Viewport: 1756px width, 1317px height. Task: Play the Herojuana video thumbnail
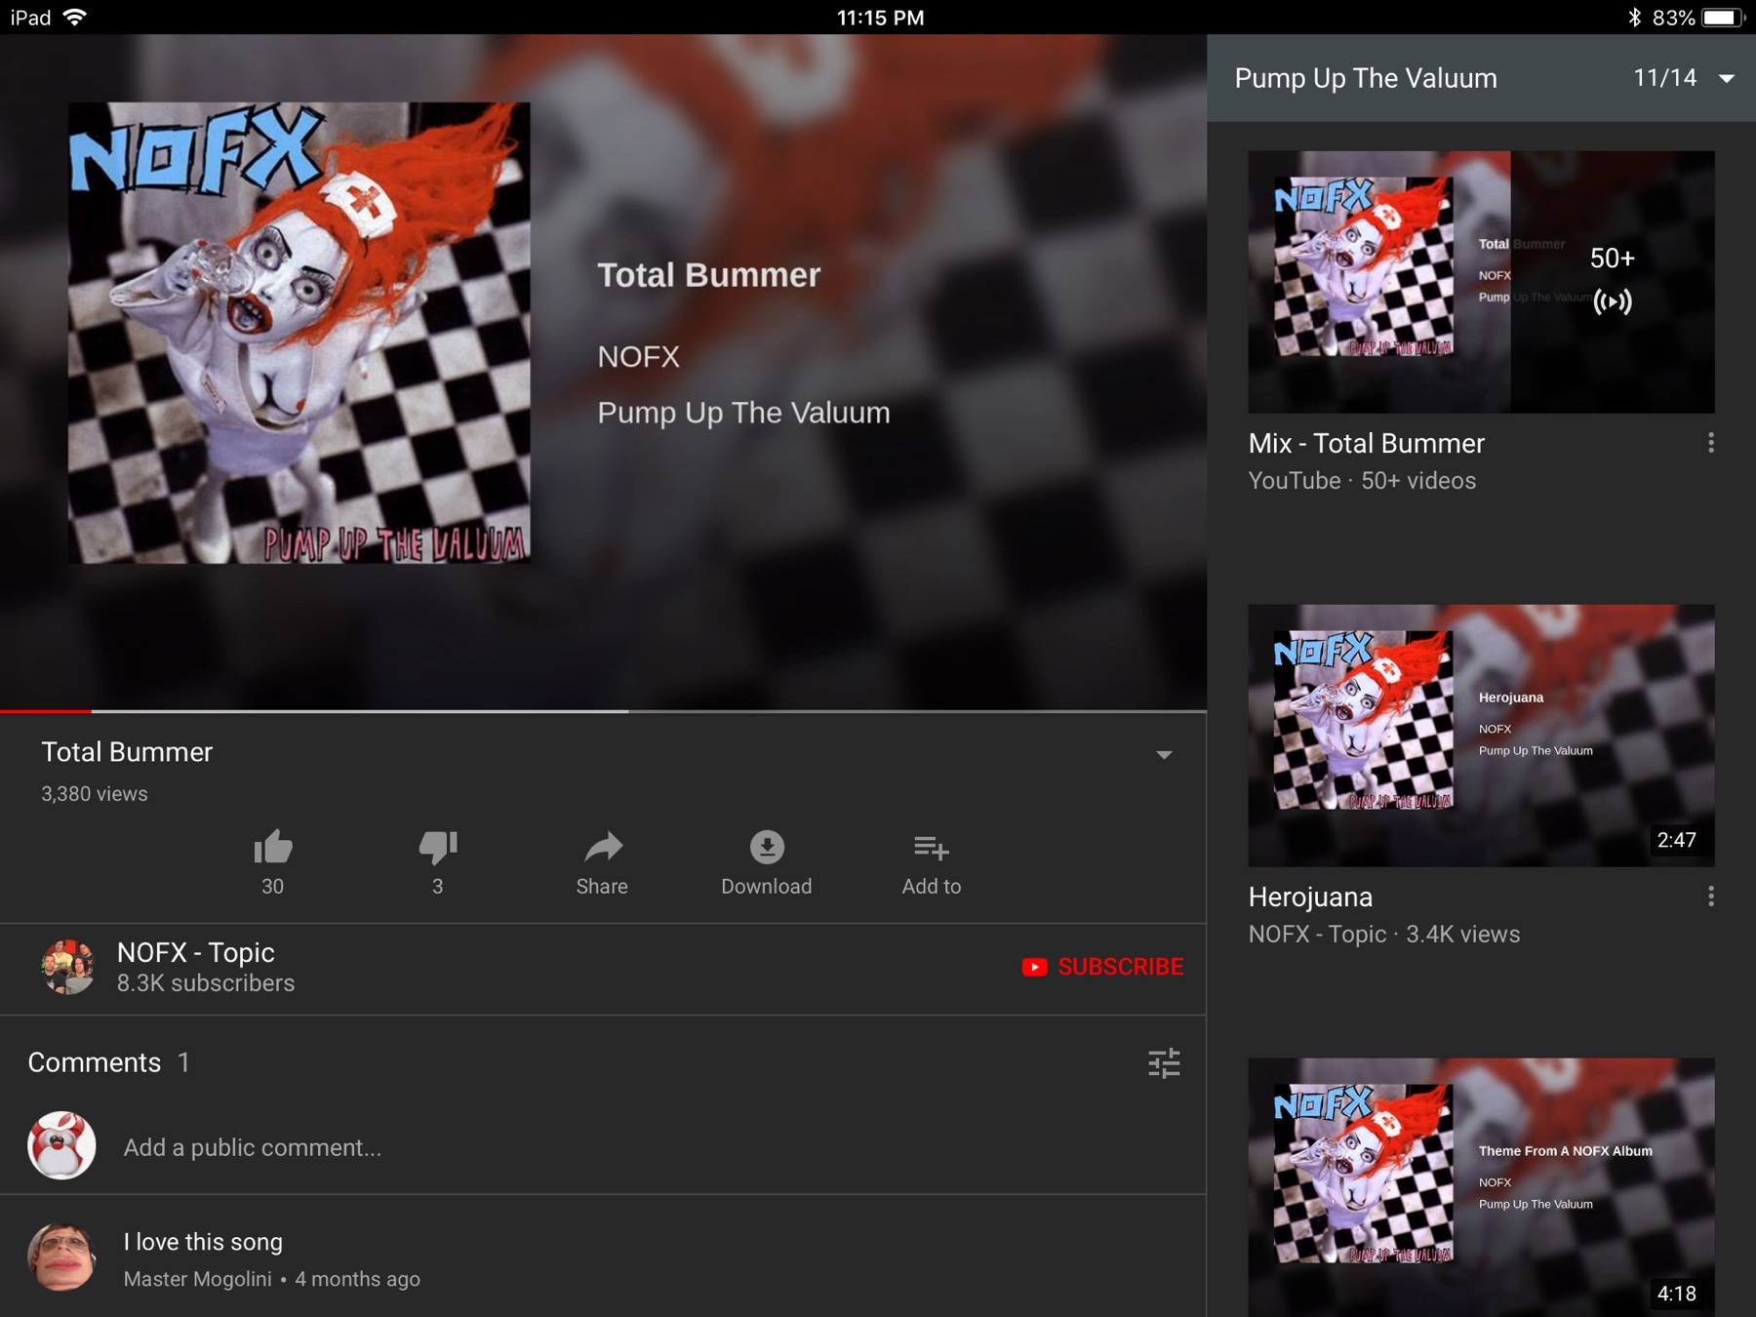pos(1481,736)
